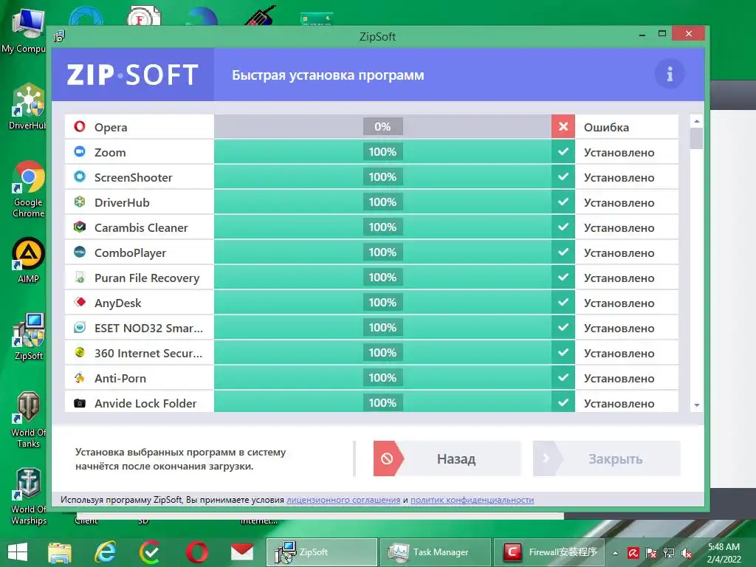Click the Назад button
The width and height of the screenshot is (756, 567).
[447, 458]
